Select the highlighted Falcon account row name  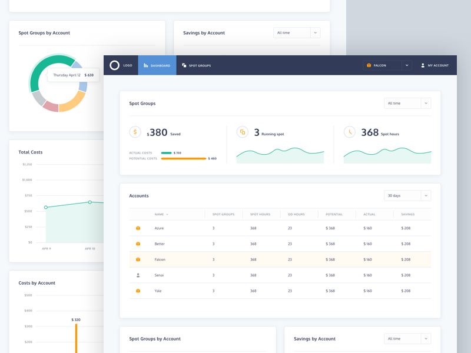point(160,259)
